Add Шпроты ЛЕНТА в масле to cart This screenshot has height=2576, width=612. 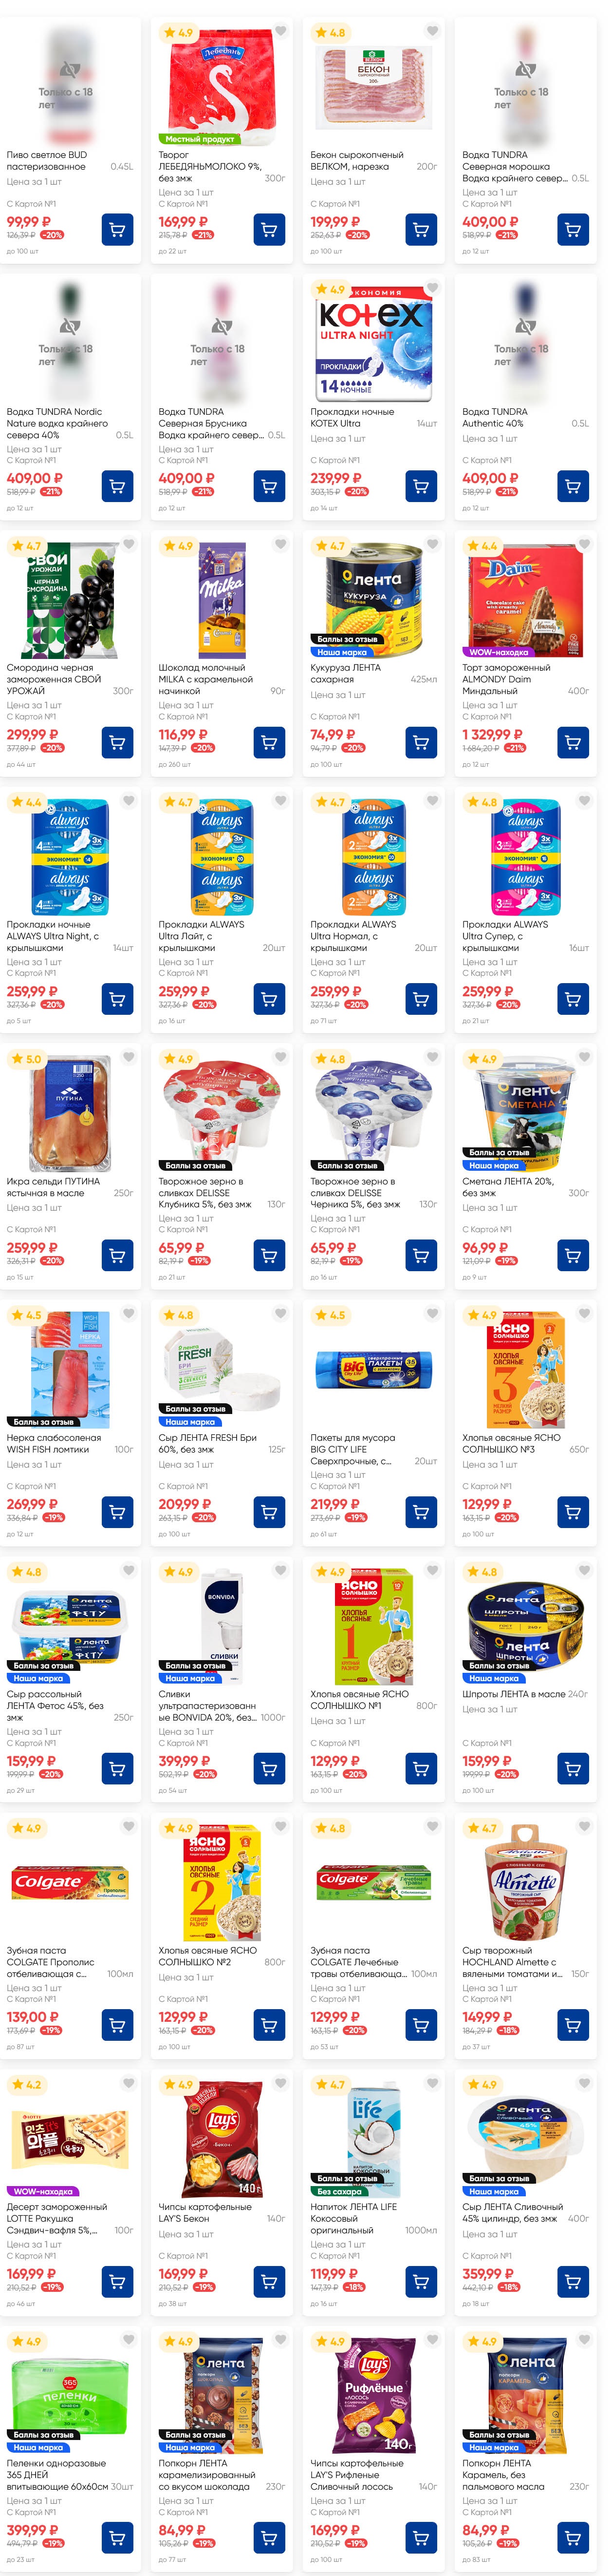click(x=572, y=1768)
